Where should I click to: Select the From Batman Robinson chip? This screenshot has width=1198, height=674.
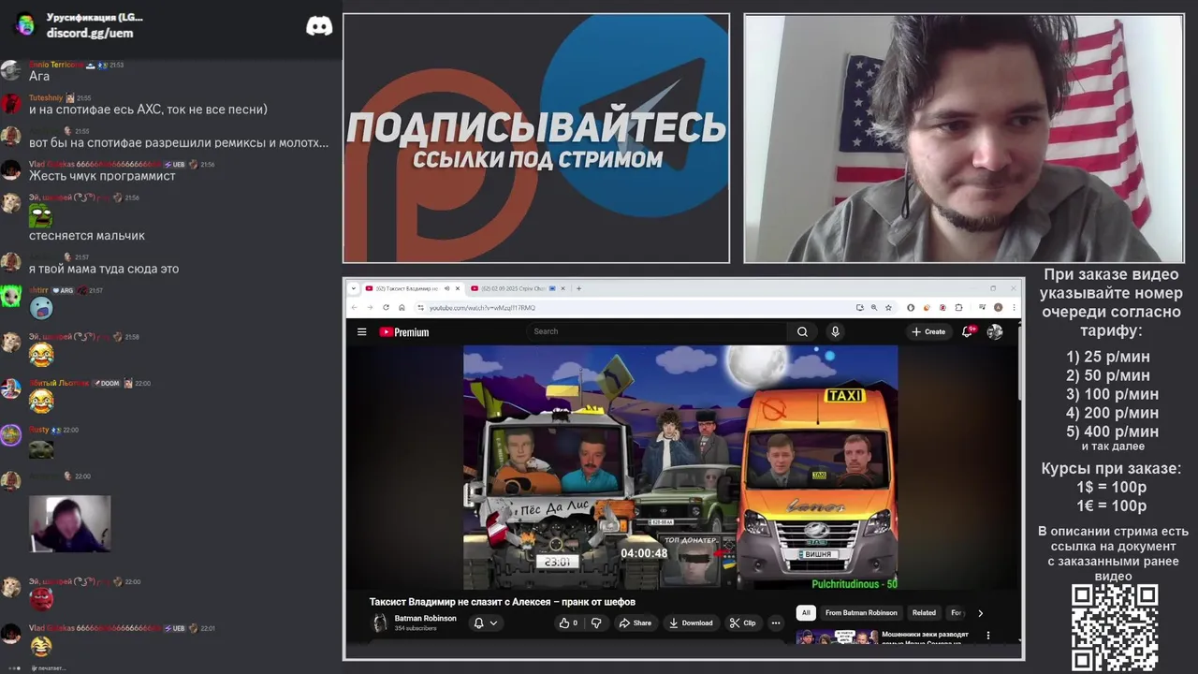pyautogui.click(x=861, y=613)
